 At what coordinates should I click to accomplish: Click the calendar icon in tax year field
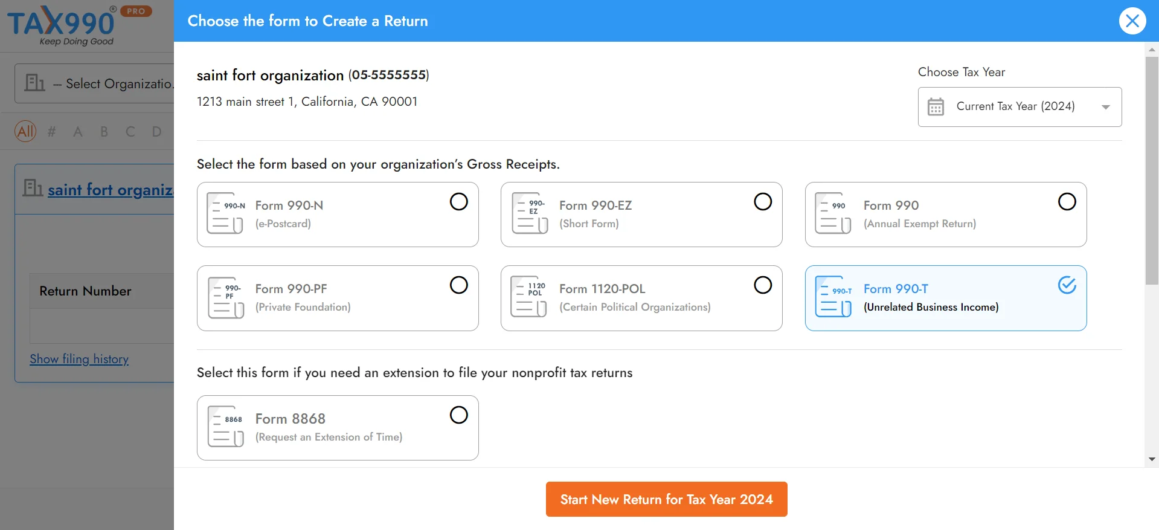936,106
